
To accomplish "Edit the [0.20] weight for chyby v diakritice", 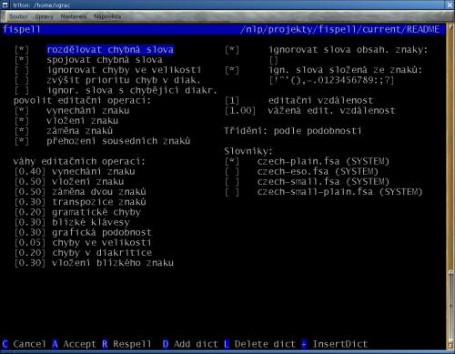I will (30, 253).
